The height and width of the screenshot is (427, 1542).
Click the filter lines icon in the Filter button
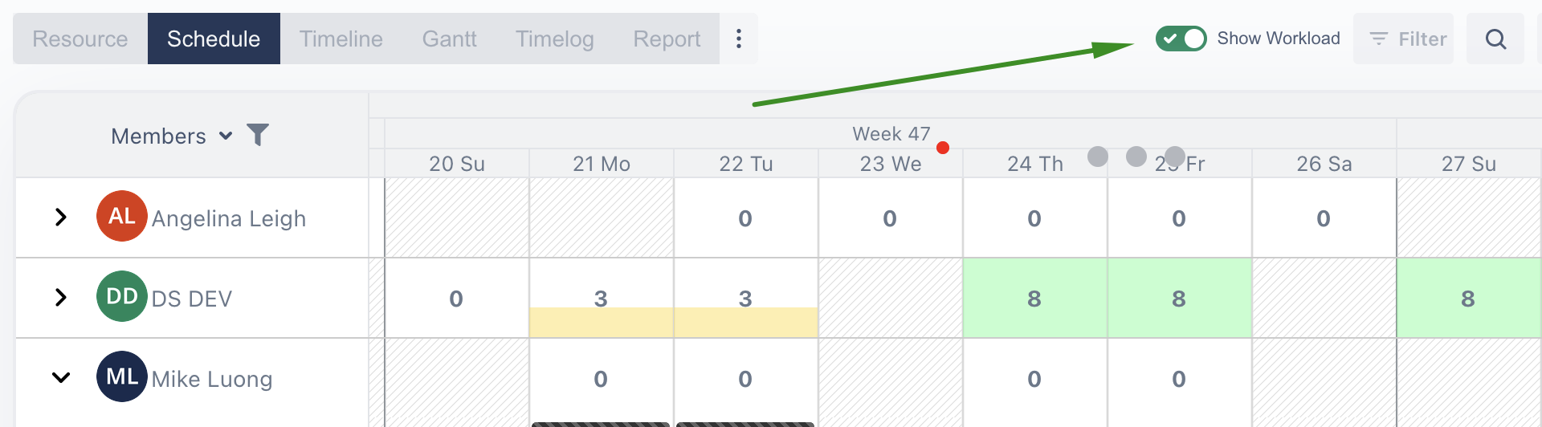tap(1379, 39)
